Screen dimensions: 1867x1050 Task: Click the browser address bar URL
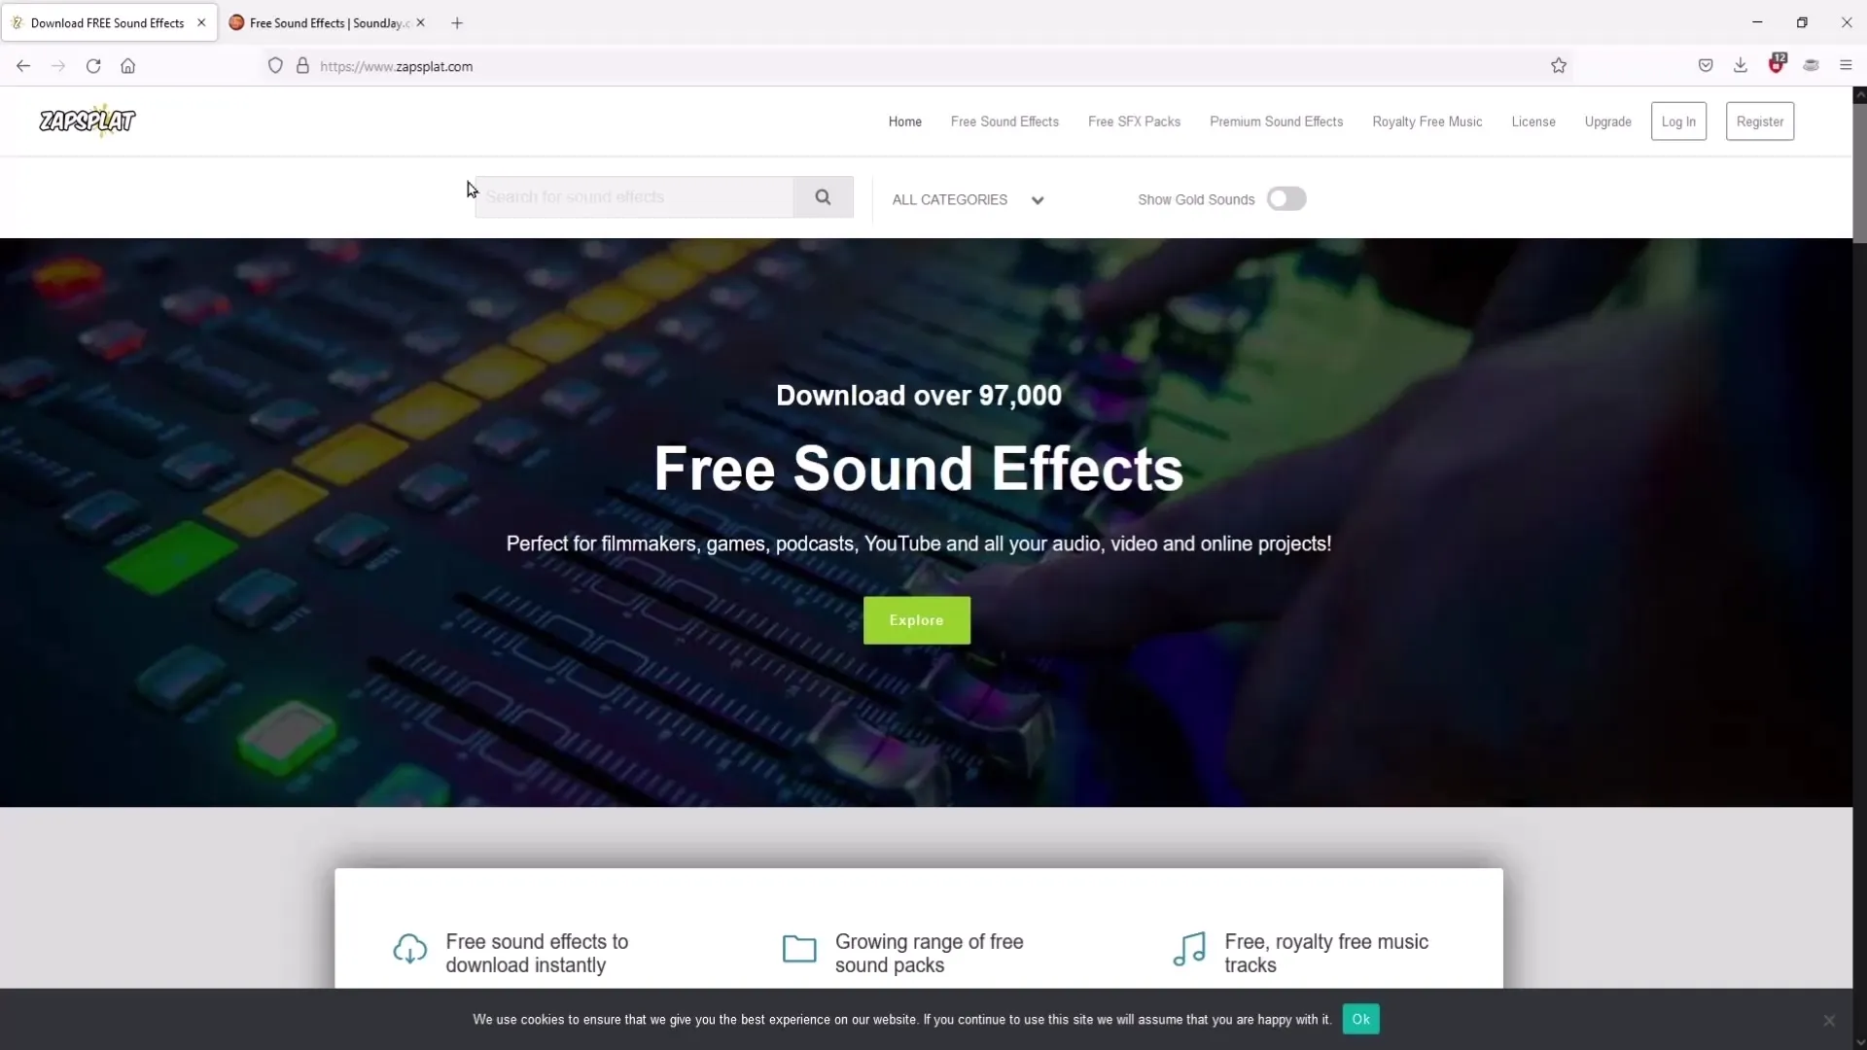click(x=396, y=66)
